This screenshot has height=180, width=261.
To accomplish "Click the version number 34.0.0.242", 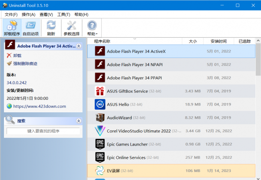I will click(16, 83).
